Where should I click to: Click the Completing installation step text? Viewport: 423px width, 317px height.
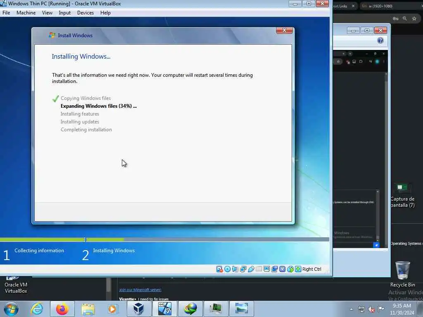click(86, 129)
